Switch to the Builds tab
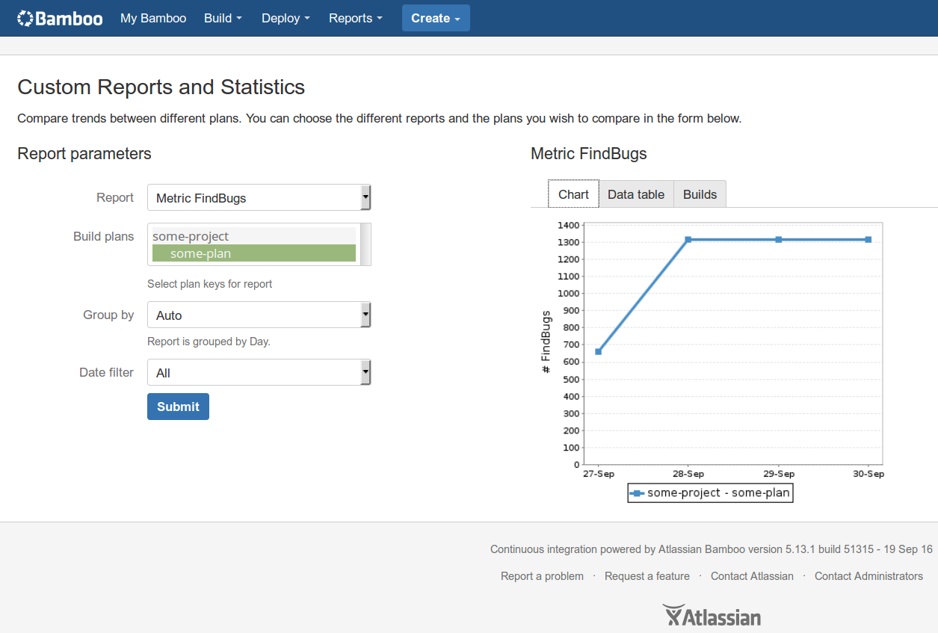Image resolution: width=938 pixels, height=633 pixels. click(700, 194)
